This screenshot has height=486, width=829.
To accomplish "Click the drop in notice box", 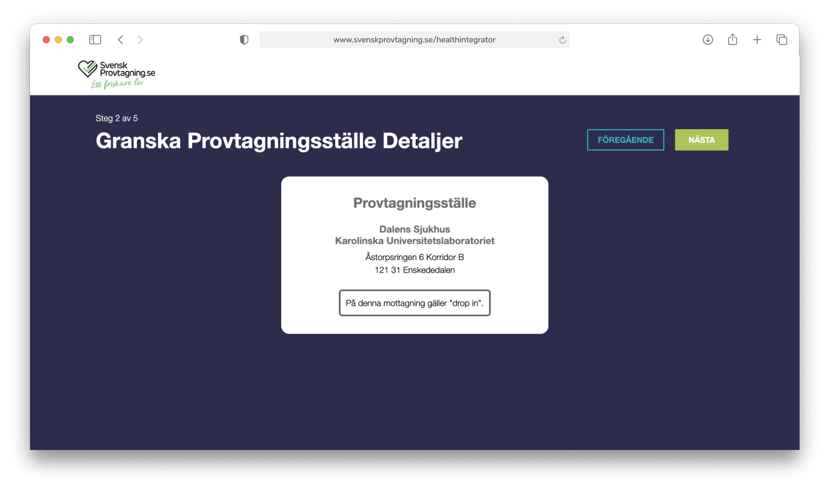I will coord(415,303).
